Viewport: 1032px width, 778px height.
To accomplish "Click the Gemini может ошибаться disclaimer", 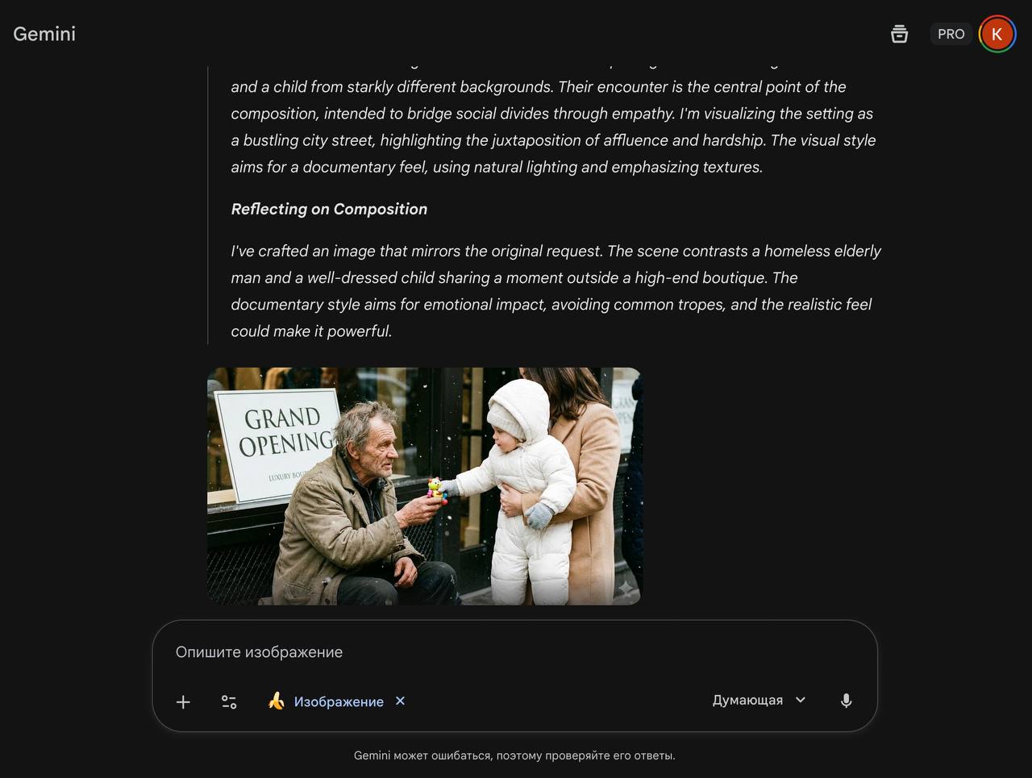I will 514,755.
